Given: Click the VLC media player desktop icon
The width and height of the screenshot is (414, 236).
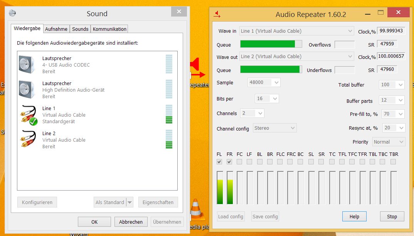Looking at the screenshot, I should (x=196, y=210).
